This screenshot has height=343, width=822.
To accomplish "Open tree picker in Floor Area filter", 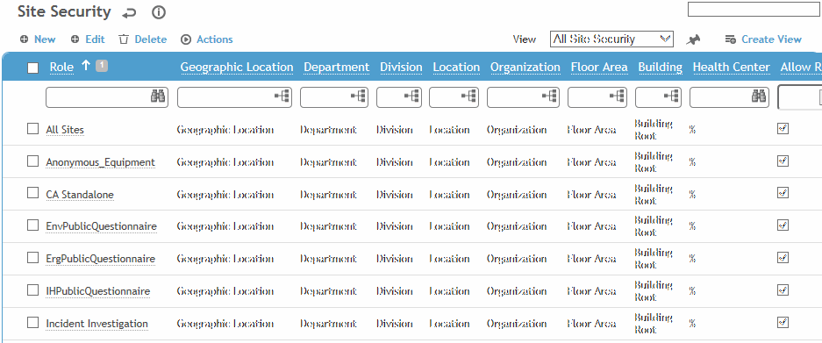I will pyautogui.click(x=618, y=96).
